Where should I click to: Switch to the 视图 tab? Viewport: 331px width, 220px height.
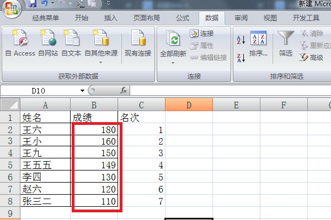click(270, 18)
